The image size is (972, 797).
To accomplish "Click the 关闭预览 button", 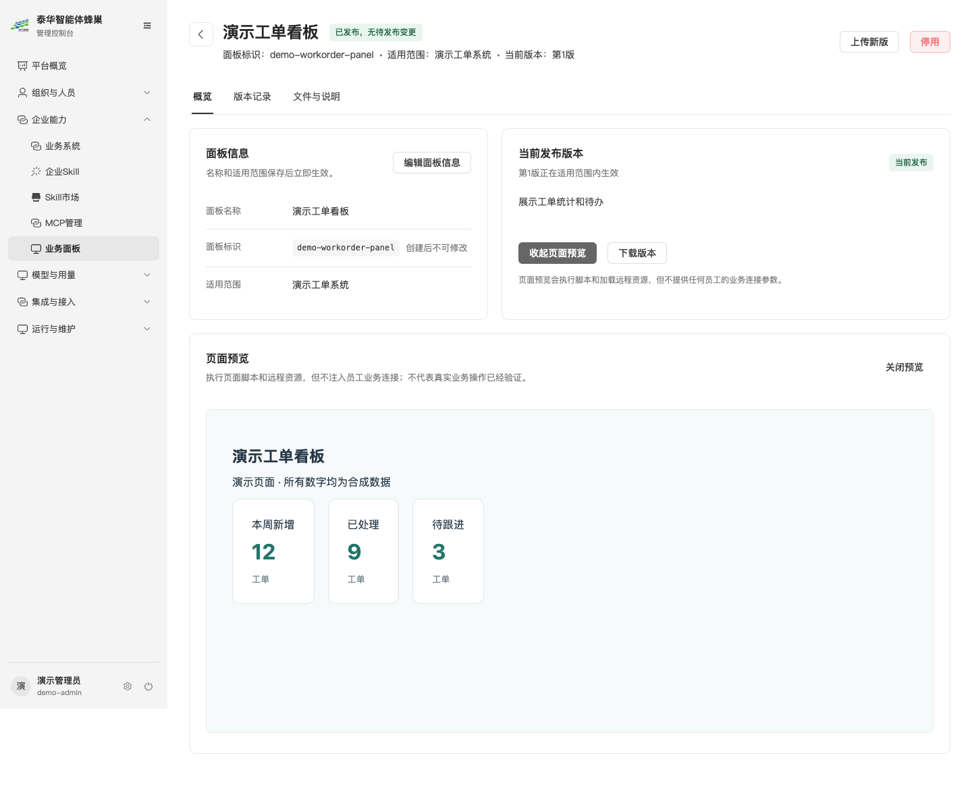I will click(905, 367).
